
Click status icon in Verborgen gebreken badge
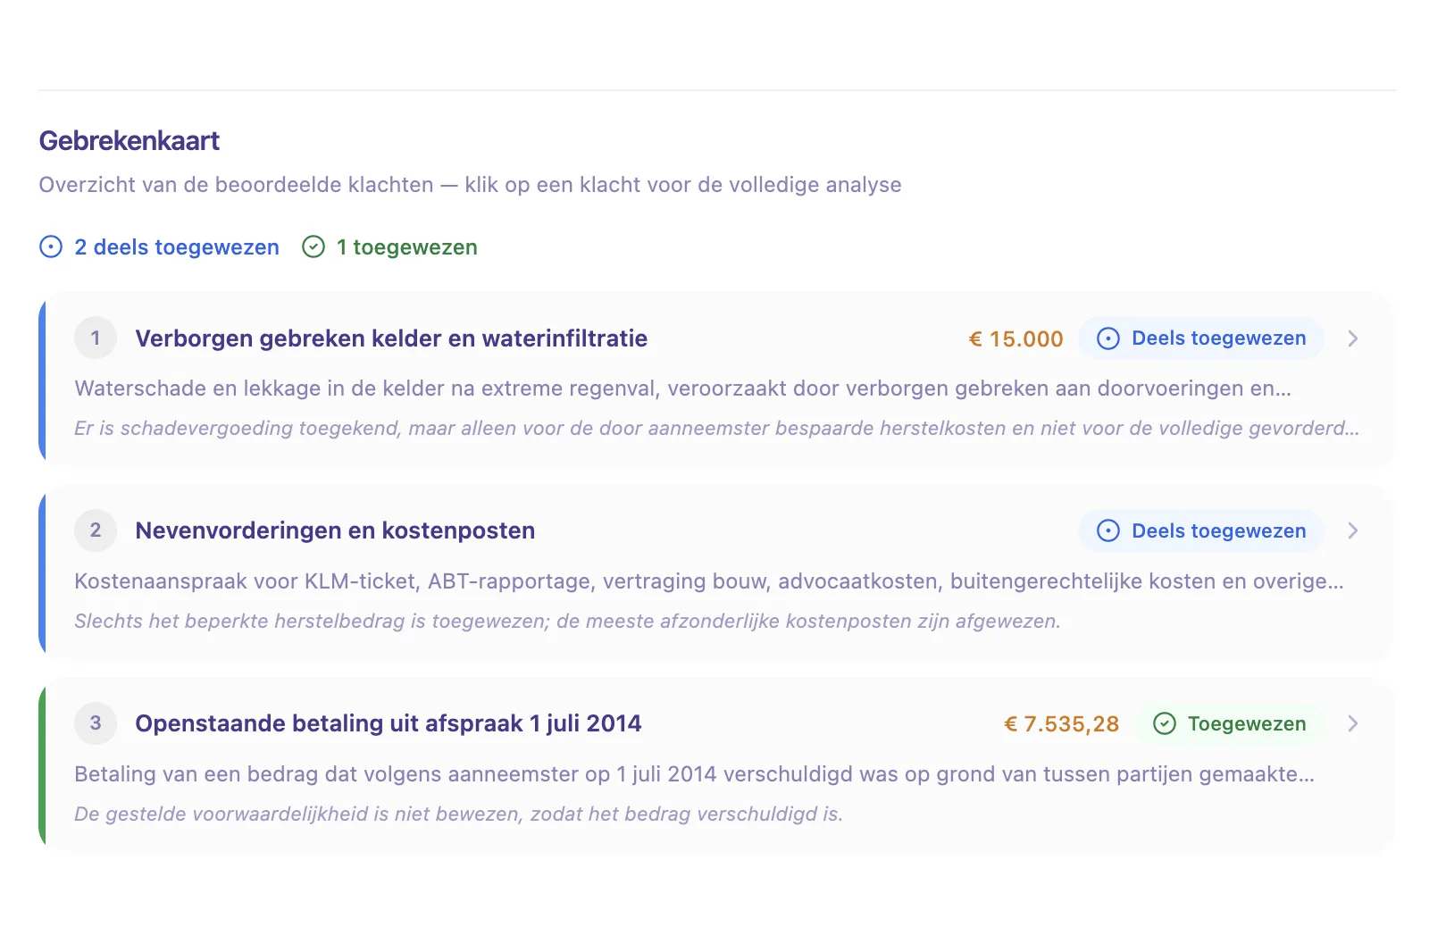[x=1108, y=338]
